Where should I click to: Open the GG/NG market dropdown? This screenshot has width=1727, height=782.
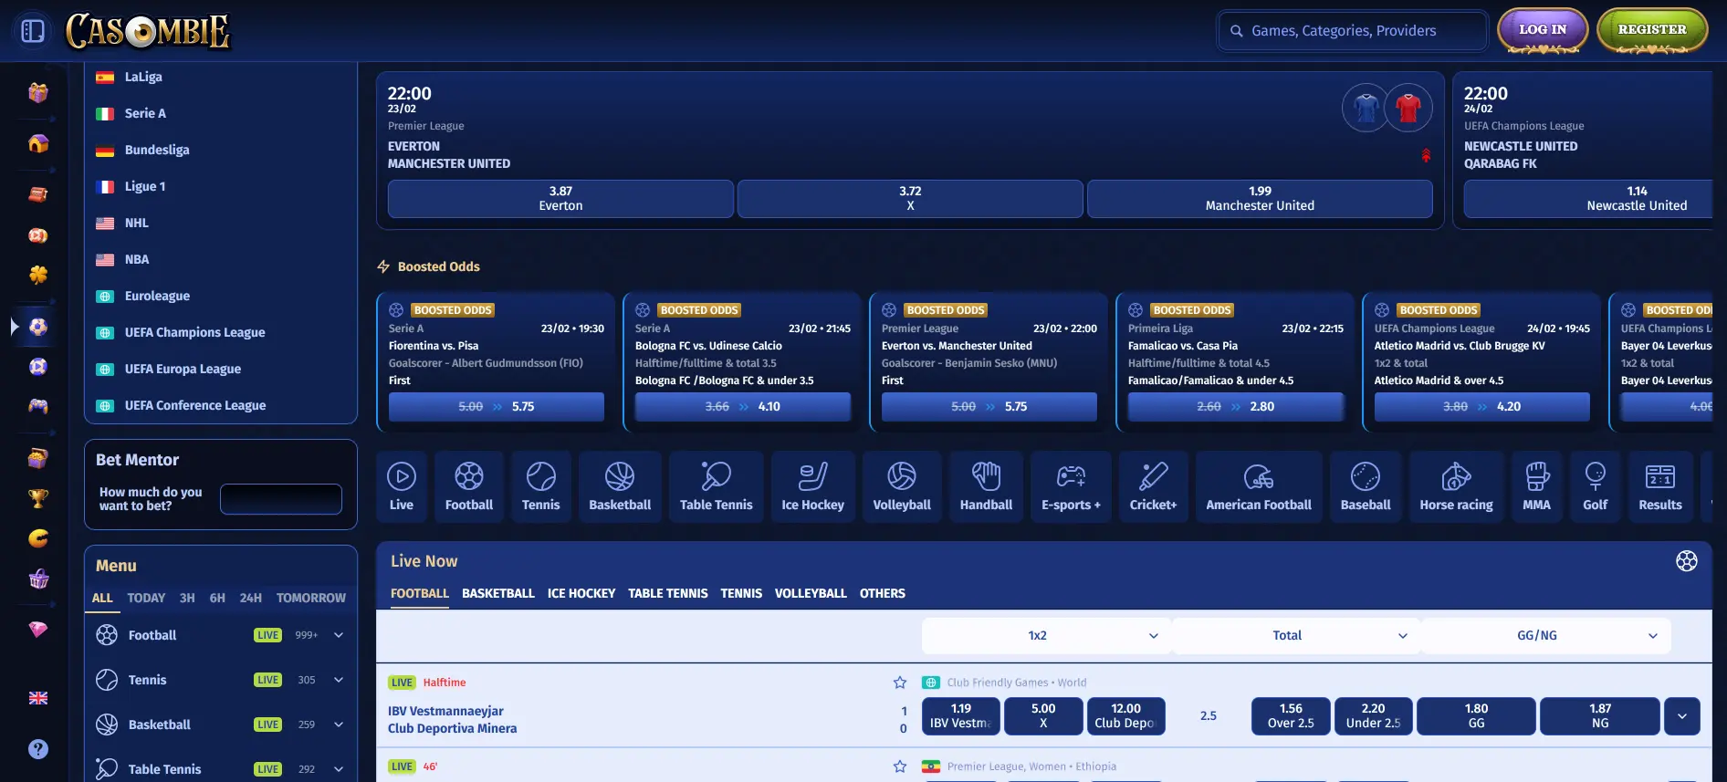[x=1545, y=636]
